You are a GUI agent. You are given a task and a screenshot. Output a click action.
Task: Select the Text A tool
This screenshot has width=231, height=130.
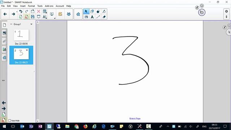point(92,17)
